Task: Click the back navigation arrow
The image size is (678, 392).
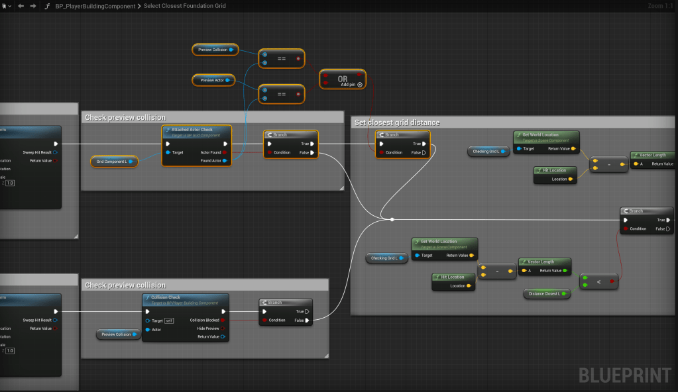Action: click(20, 6)
